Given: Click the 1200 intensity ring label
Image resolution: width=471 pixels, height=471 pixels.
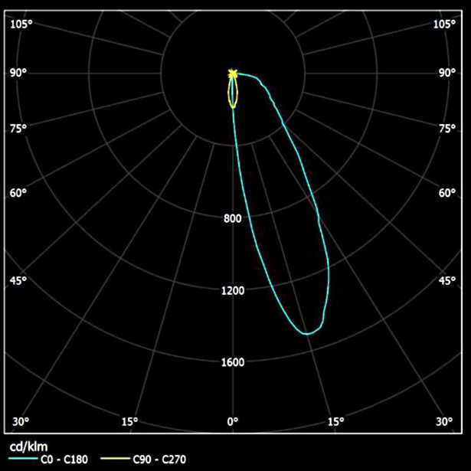Looking at the screenshot, I should [233, 291].
